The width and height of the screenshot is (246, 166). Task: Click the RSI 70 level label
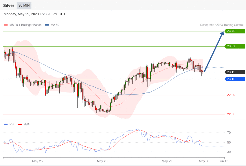click(x=229, y=133)
